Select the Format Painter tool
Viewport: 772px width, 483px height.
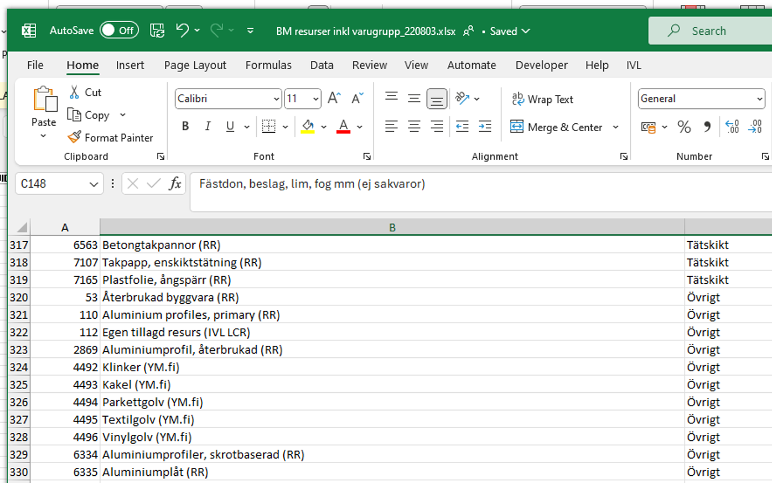coord(110,137)
